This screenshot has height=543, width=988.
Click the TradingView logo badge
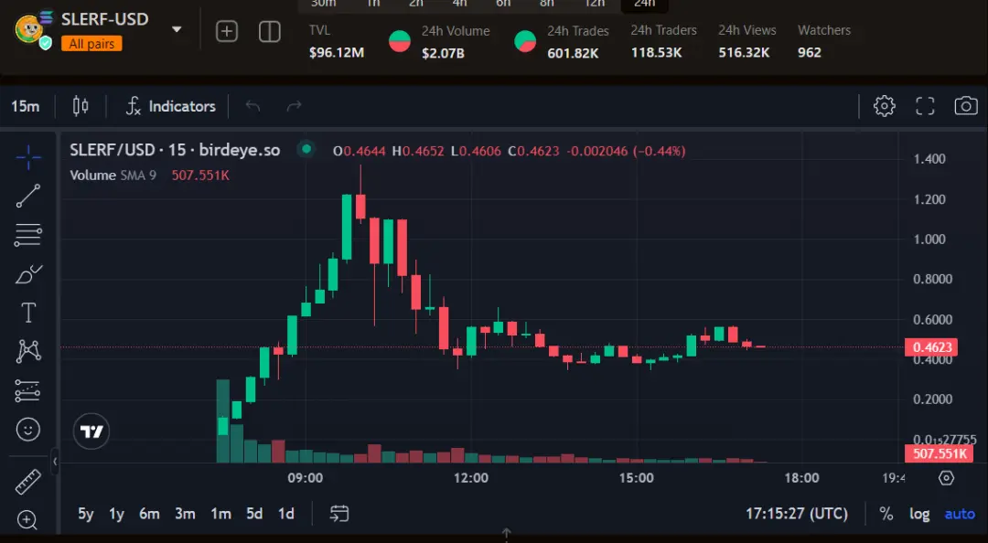(x=91, y=431)
